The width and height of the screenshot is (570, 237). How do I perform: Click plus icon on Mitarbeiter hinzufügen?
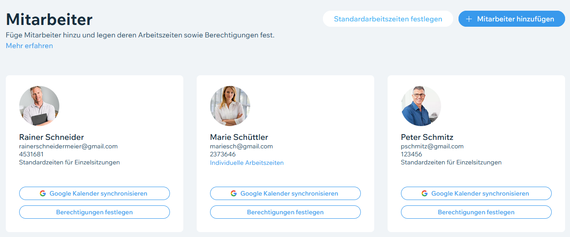(x=469, y=19)
